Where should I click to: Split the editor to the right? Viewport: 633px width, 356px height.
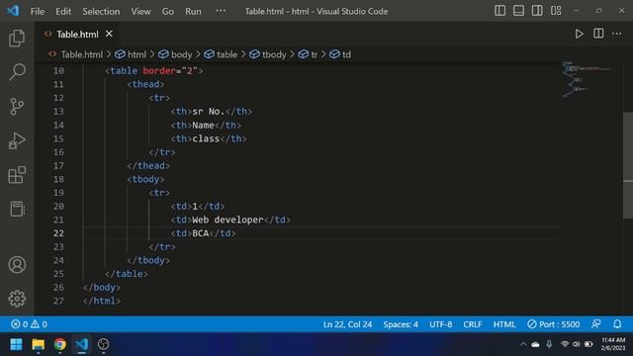(598, 34)
